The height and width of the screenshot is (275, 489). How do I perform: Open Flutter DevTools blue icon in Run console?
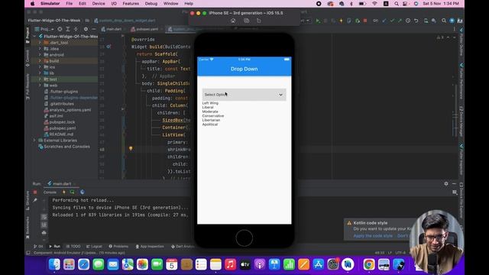(83, 192)
